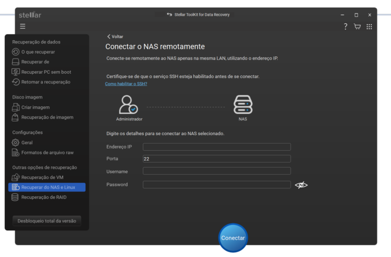Click the back arrow icon in title bar

pos(169,15)
